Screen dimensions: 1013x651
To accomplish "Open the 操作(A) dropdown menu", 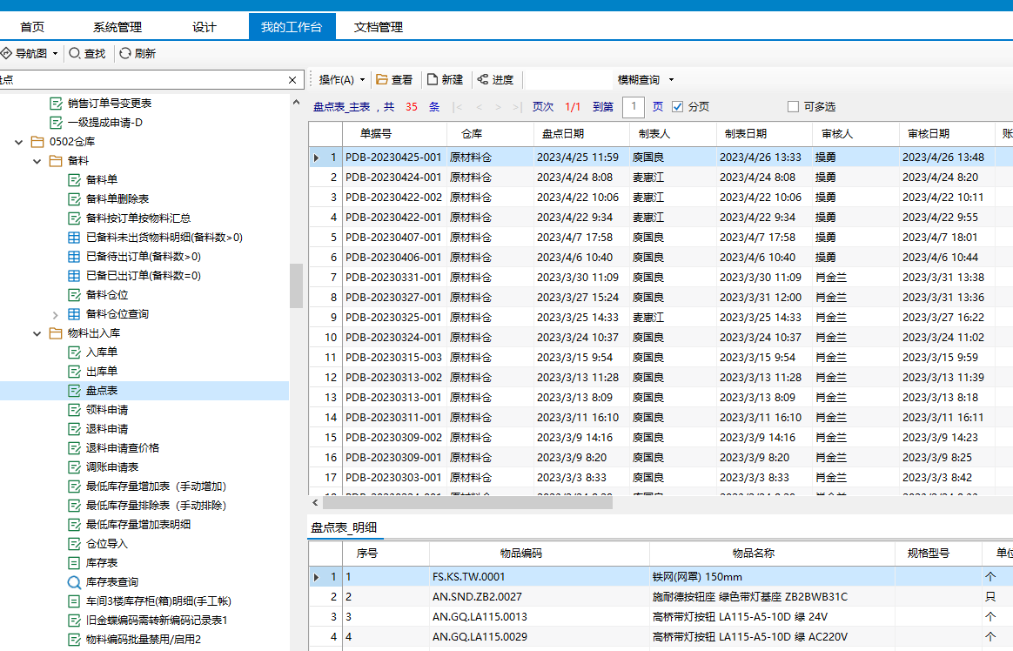I will [341, 80].
